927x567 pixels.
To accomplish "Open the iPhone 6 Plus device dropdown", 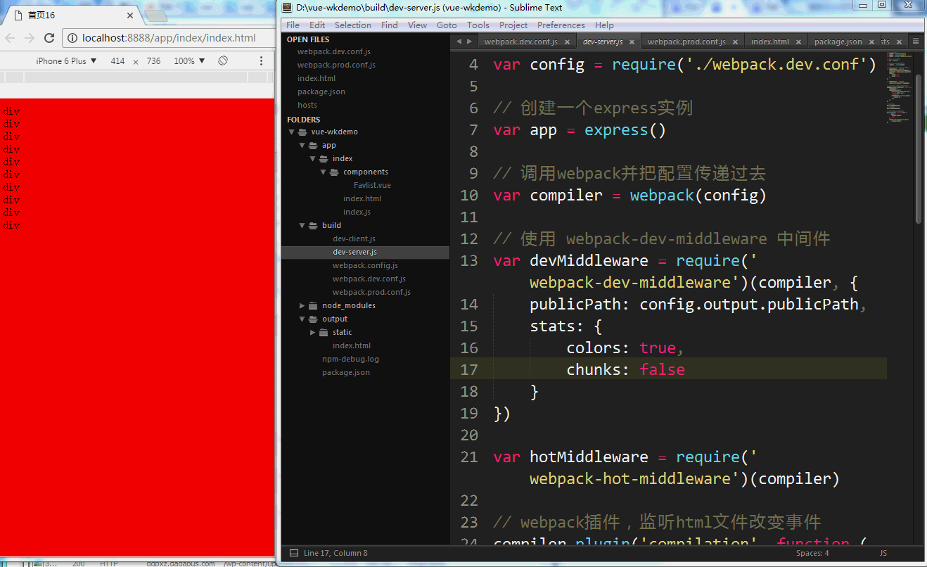I will [x=66, y=61].
